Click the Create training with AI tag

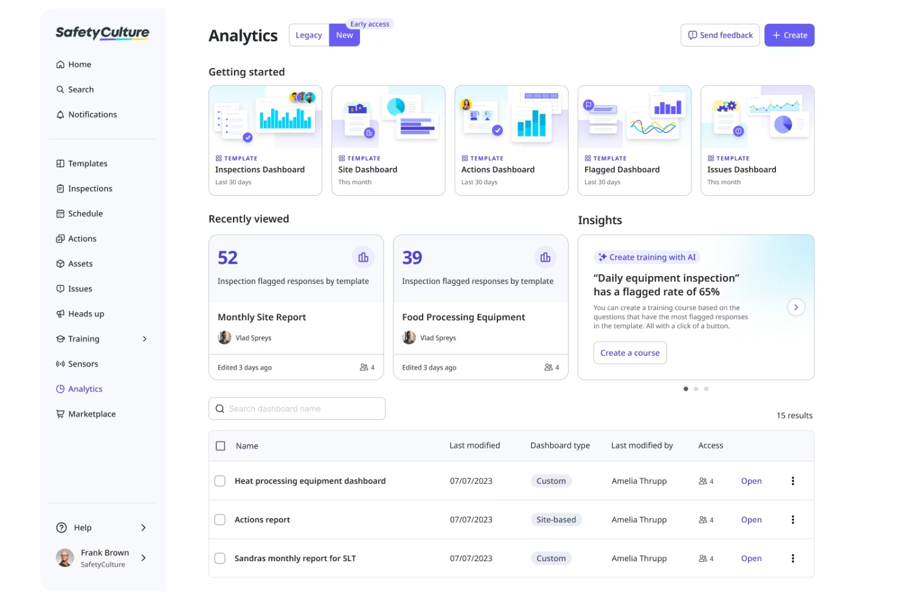tap(647, 257)
